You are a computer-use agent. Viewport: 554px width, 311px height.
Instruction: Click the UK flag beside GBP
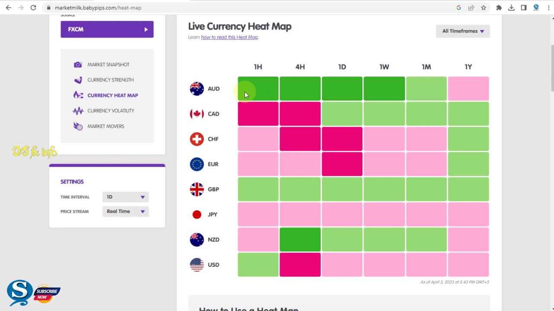point(196,189)
